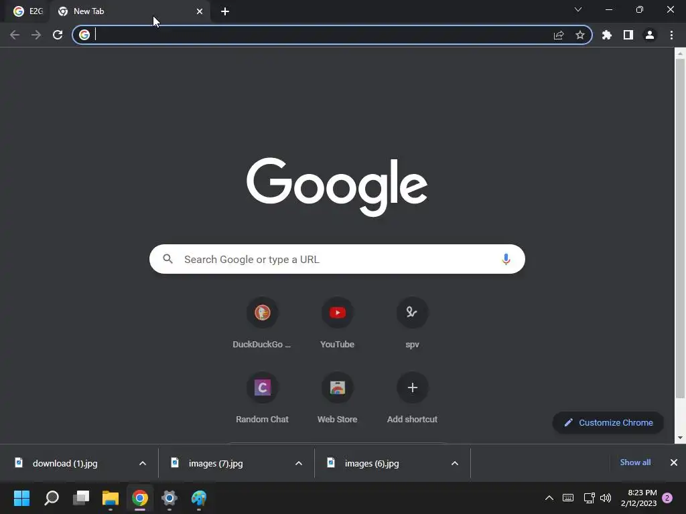Open the Extensions puzzle icon
Image resolution: width=686 pixels, height=514 pixels.
pos(607,35)
